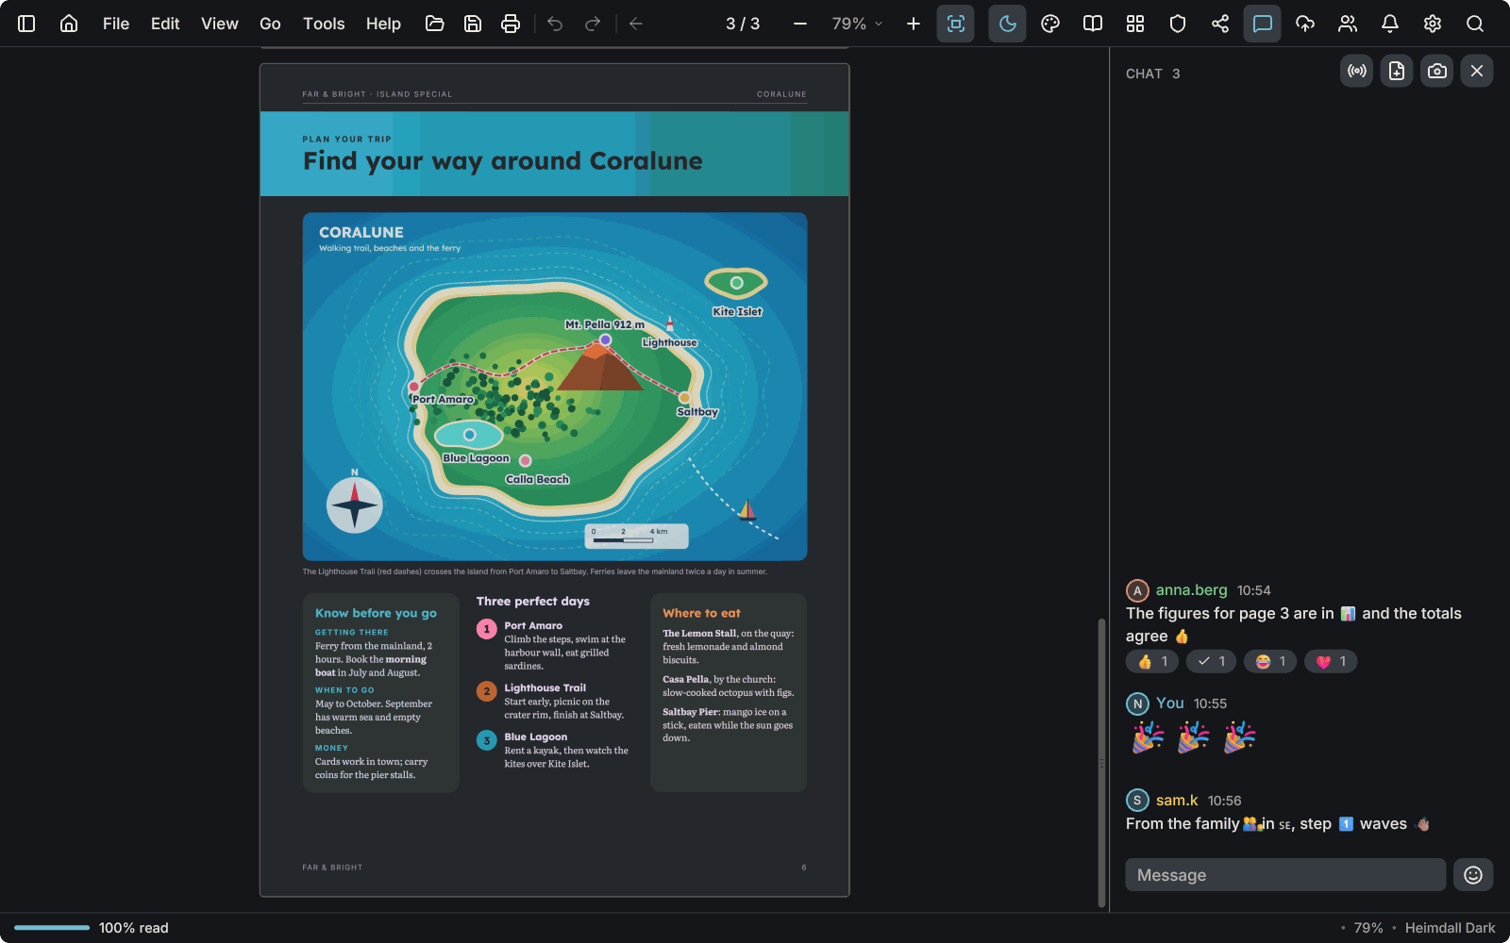Print the document via printer icon
The height and width of the screenshot is (943, 1510).
pyautogui.click(x=511, y=24)
